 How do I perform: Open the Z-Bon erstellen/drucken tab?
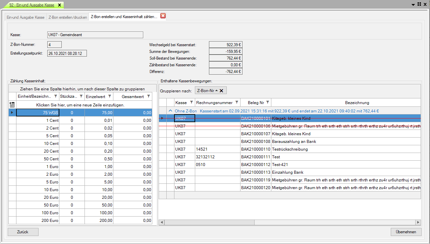(68, 17)
